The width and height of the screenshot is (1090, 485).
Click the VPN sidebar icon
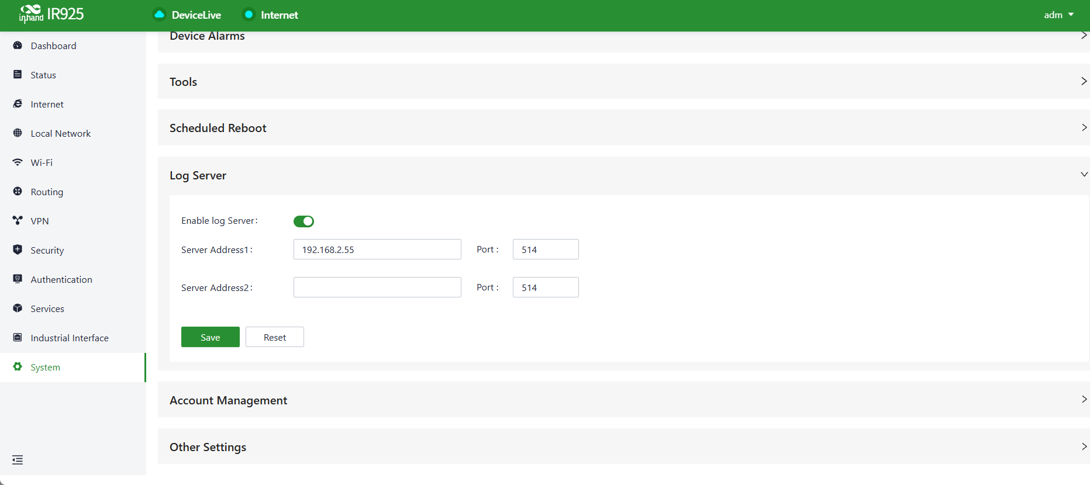click(x=18, y=221)
